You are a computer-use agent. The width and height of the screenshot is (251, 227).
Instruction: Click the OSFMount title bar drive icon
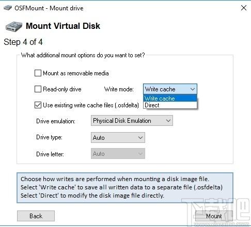[8, 8]
